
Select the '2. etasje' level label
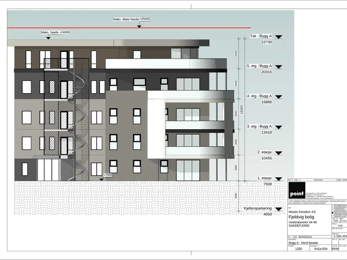(x=265, y=152)
